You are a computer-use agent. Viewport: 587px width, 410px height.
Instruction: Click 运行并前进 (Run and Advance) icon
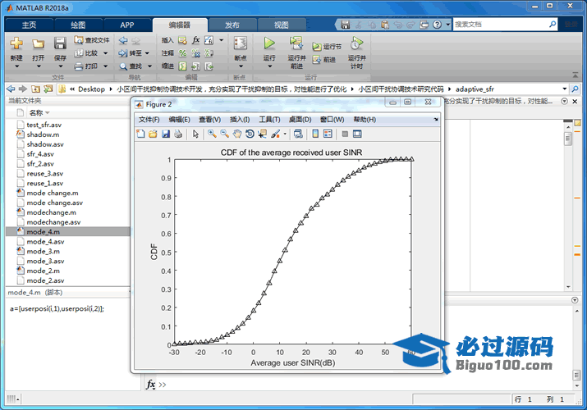point(296,43)
